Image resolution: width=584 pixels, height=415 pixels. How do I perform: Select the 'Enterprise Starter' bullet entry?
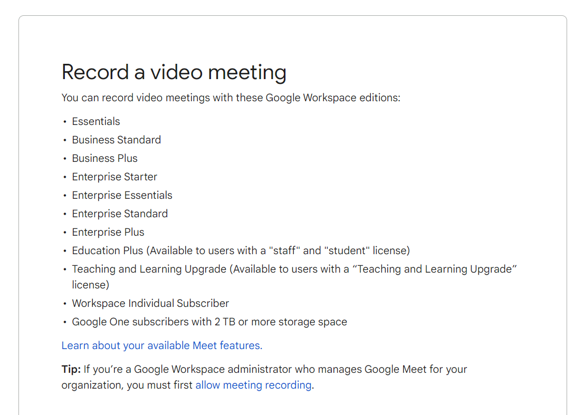click(x=114, y=177)
